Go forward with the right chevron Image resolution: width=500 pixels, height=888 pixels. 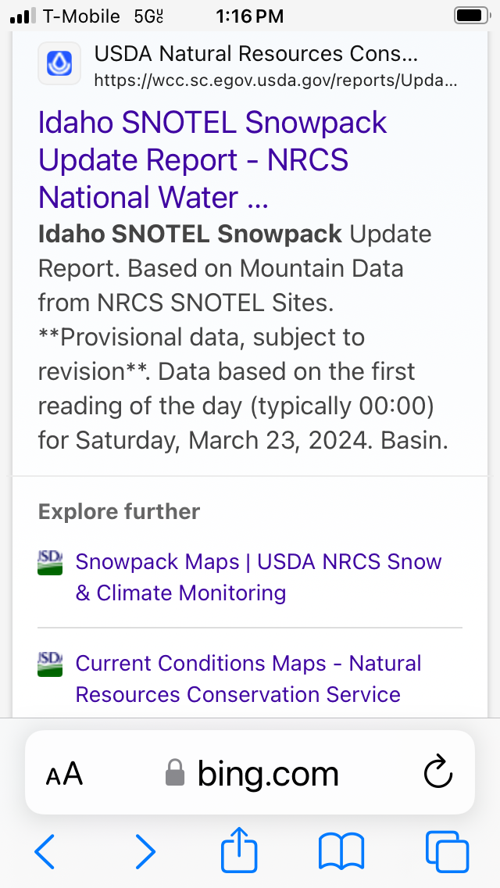pos(146,850)
